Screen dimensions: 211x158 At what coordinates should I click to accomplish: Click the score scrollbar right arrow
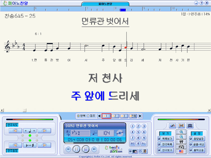(209, 110)
